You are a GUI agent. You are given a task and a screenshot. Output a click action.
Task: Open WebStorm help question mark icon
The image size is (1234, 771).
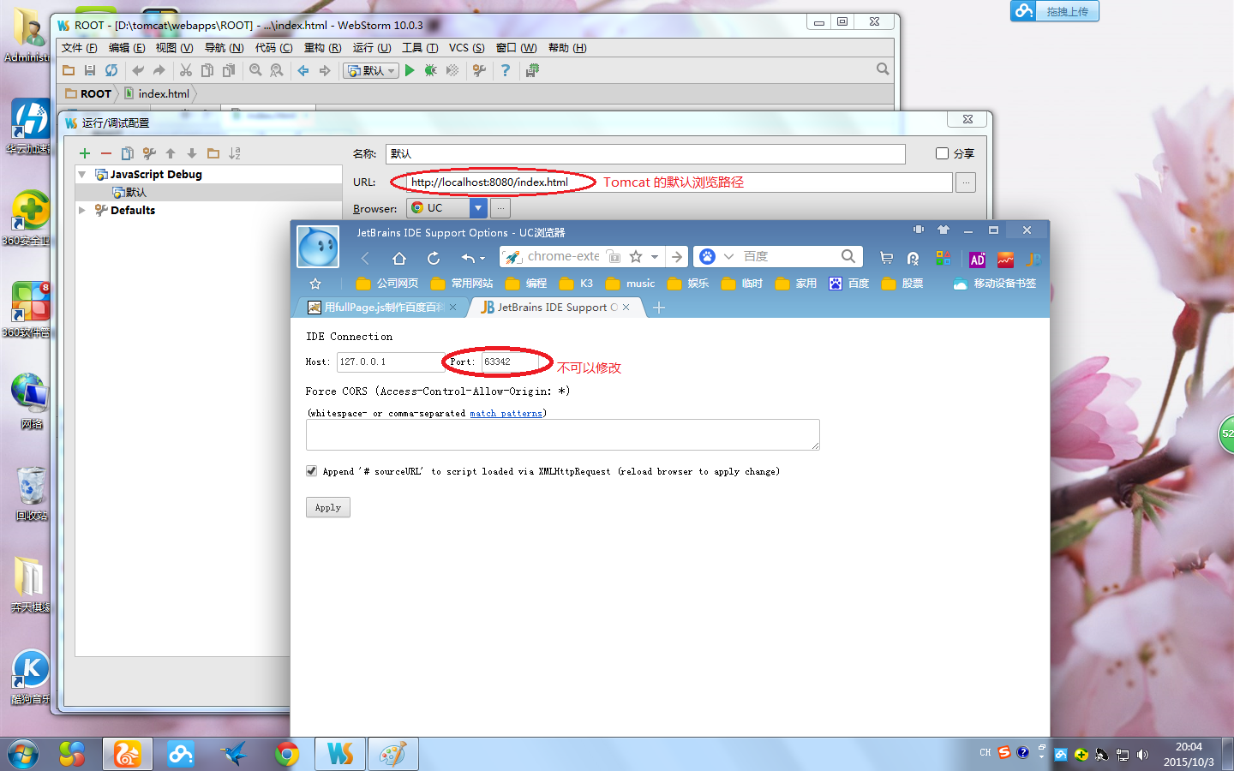point(506,70)
